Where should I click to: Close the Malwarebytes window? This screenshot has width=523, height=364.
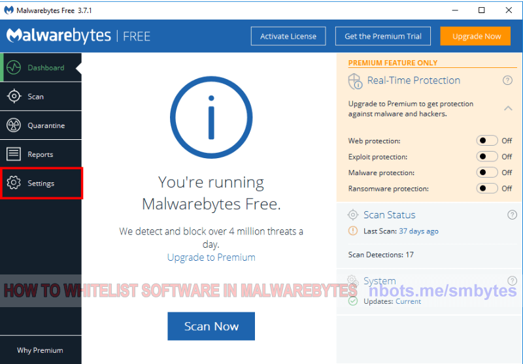[509, 10]
